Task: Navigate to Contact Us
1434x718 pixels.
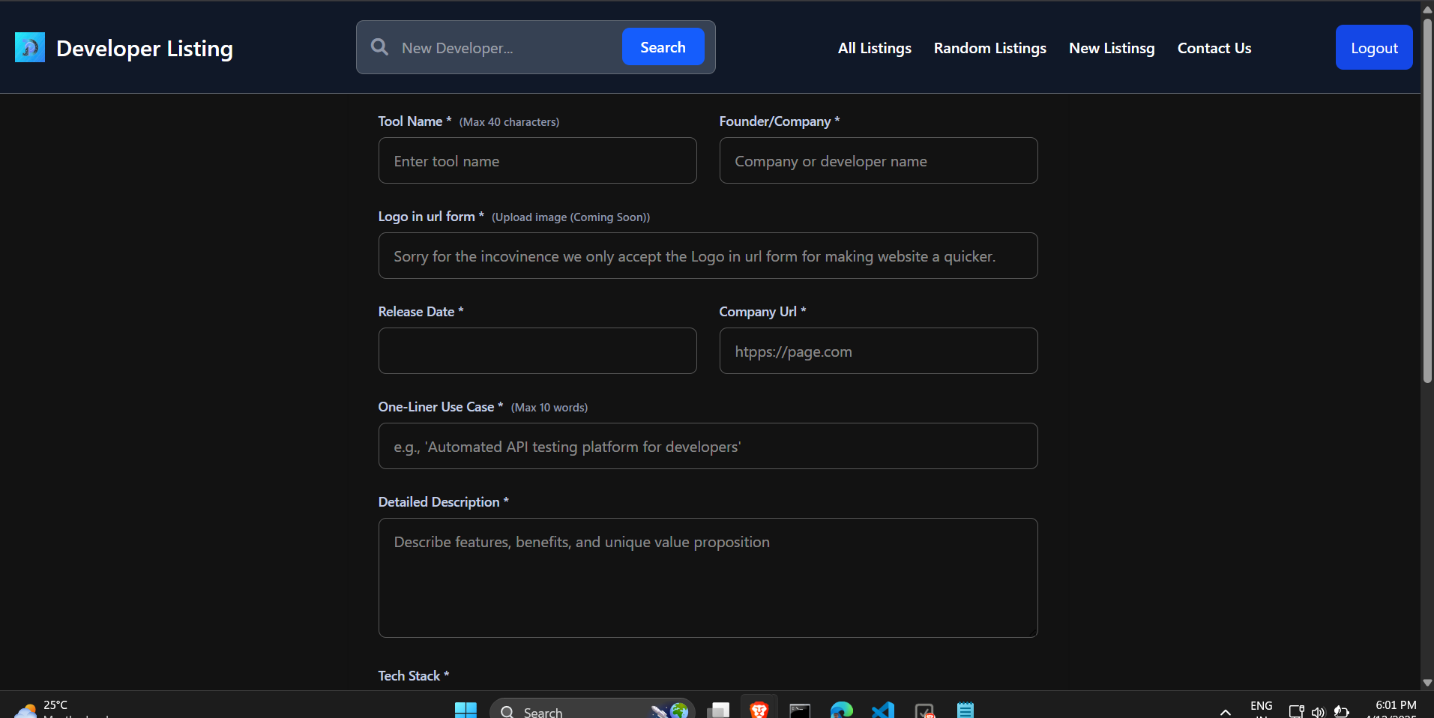Action: tap(1214, 48)
